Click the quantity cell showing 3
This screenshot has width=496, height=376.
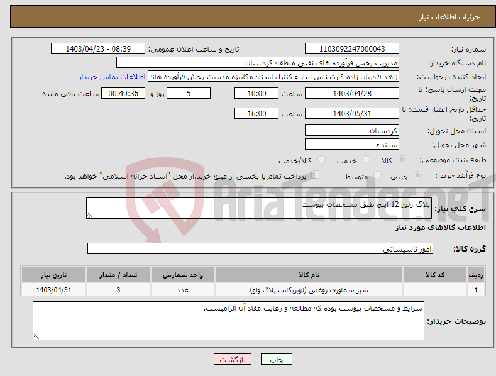click(118, 290)
